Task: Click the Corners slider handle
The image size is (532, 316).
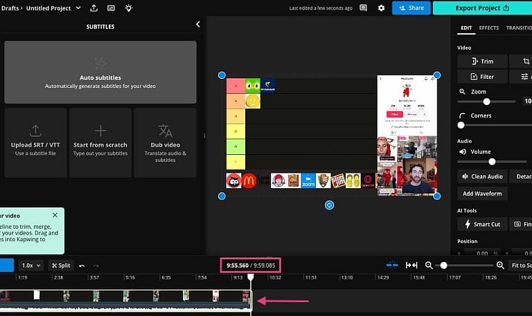Action: point(461,125)
